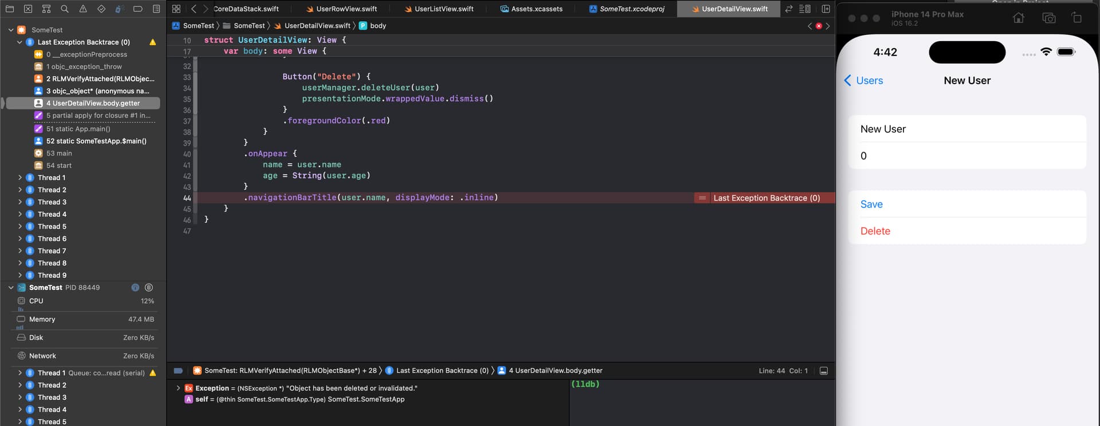Toggle the debug console pane button
The image size is (1100, 426).
(823, 371)
